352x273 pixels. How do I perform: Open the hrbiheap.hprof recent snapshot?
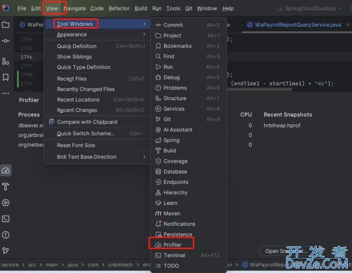click(x=282, y=126)
